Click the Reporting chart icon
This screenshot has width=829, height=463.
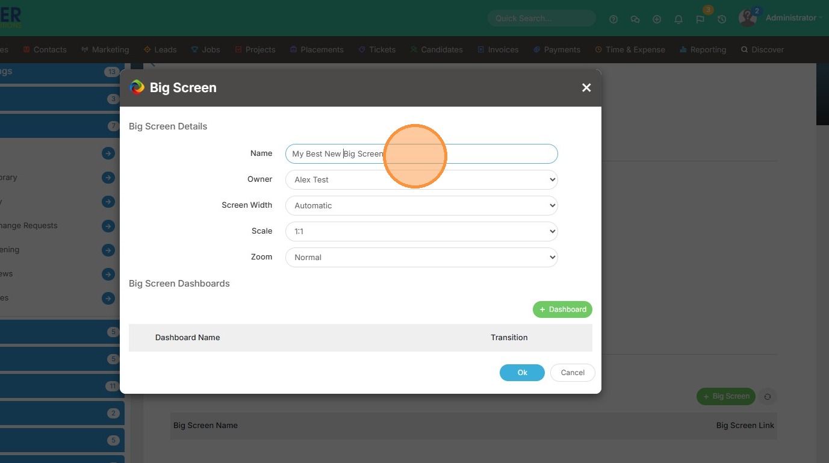[x=683, y=49]
